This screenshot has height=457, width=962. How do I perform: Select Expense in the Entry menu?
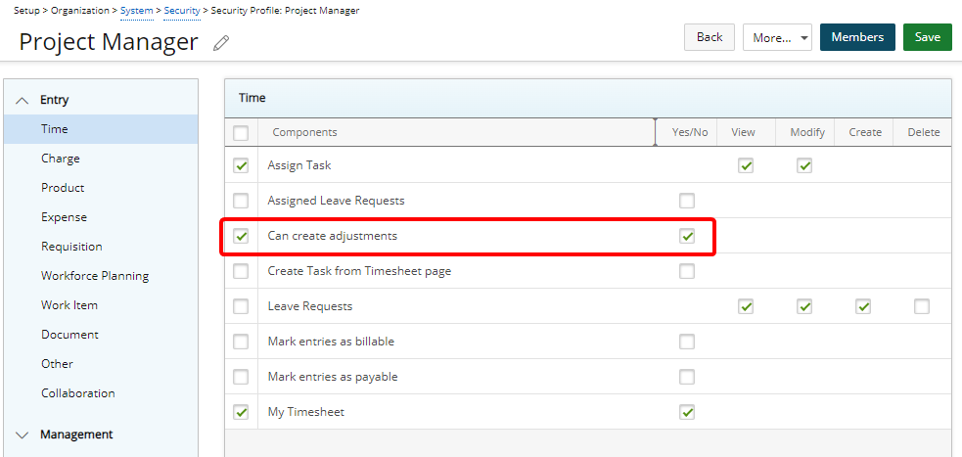coord(64,217)
